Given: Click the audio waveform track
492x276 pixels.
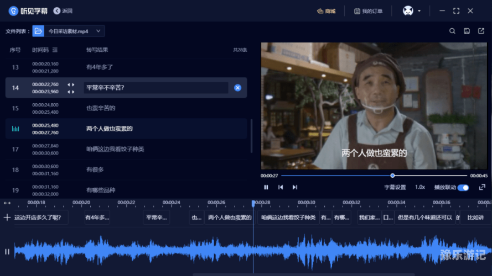Looking at the screenshot, I should point(253,252).
